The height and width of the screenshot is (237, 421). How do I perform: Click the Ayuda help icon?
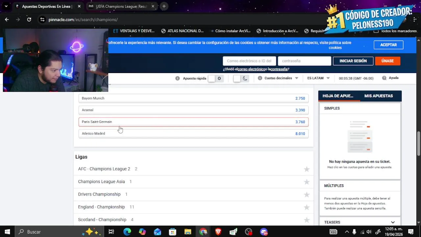click(384, 78)
